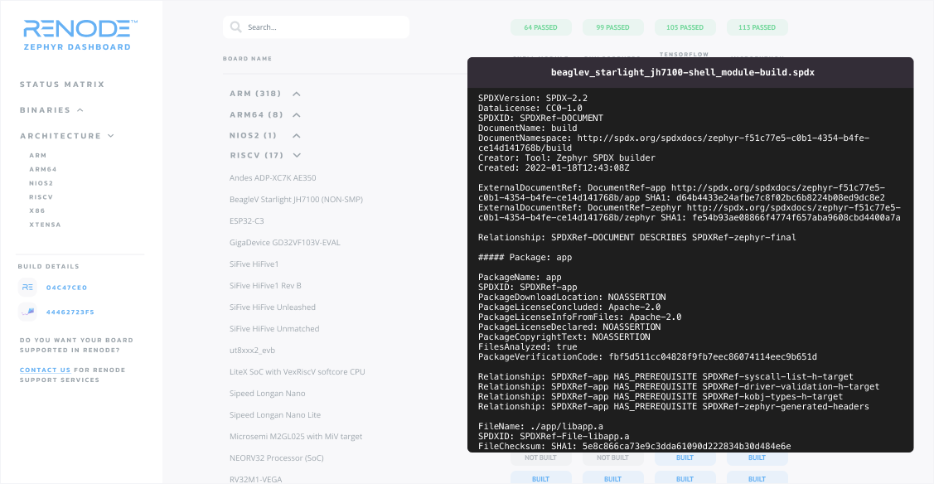Toggle the NIOS2 (1) group chevron

[x=297, y=136]
